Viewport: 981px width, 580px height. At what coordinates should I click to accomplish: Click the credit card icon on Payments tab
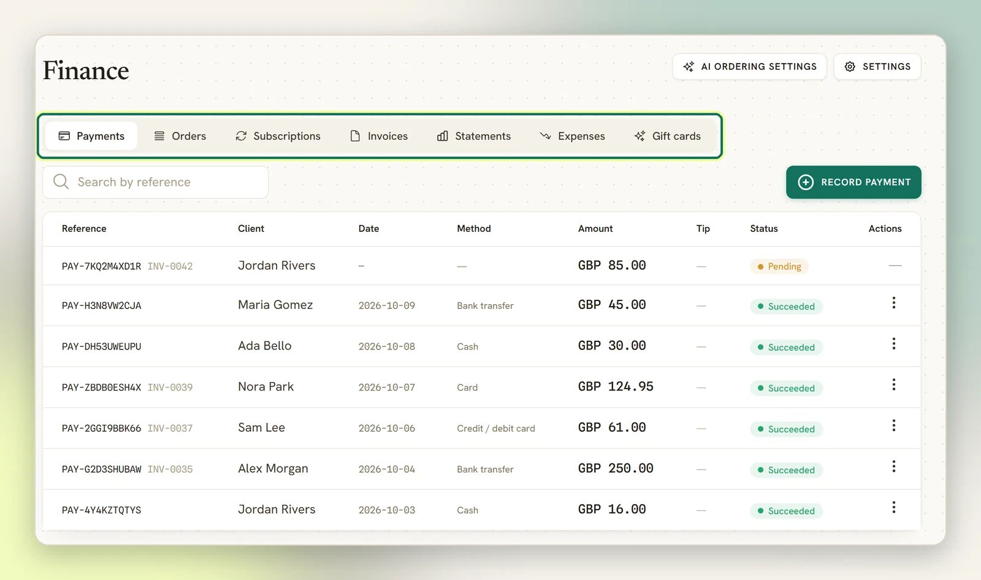pos(64,136)
